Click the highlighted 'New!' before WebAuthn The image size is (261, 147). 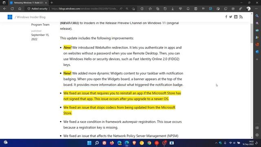(67, 47)
